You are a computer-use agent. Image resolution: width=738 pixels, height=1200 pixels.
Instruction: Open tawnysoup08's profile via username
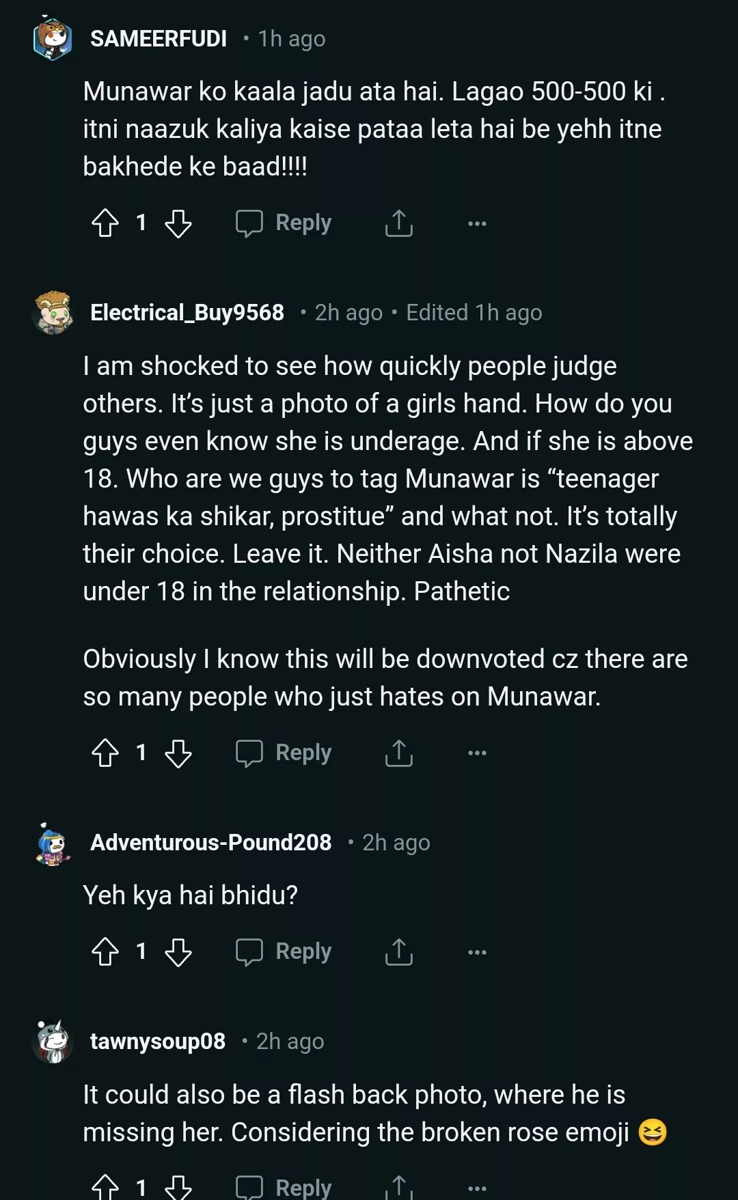pos(158,1042)
